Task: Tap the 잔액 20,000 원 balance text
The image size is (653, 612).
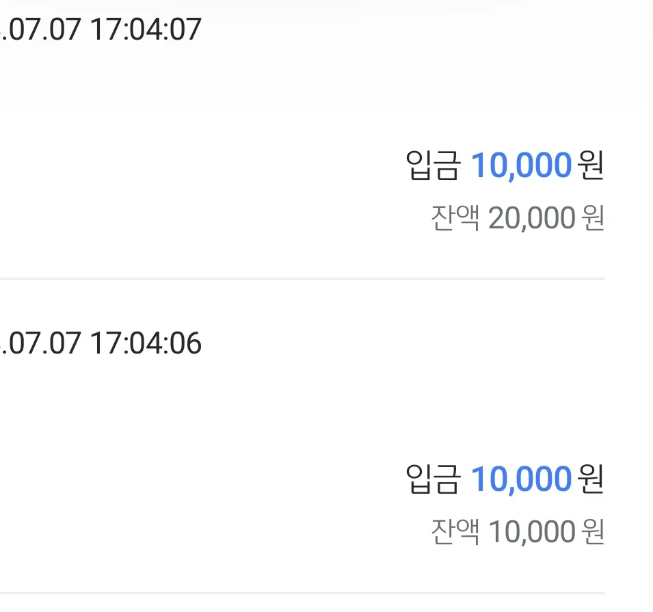Action: 518,218
